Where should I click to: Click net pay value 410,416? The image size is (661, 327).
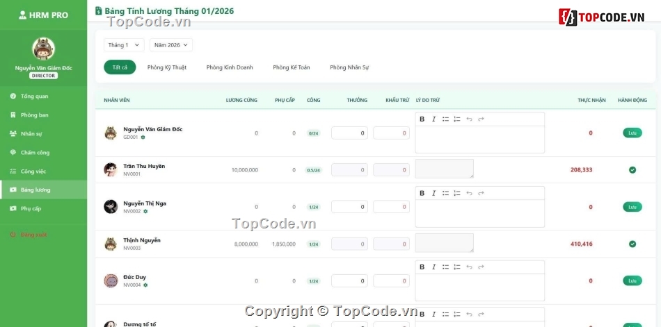(x=581, y=244)
